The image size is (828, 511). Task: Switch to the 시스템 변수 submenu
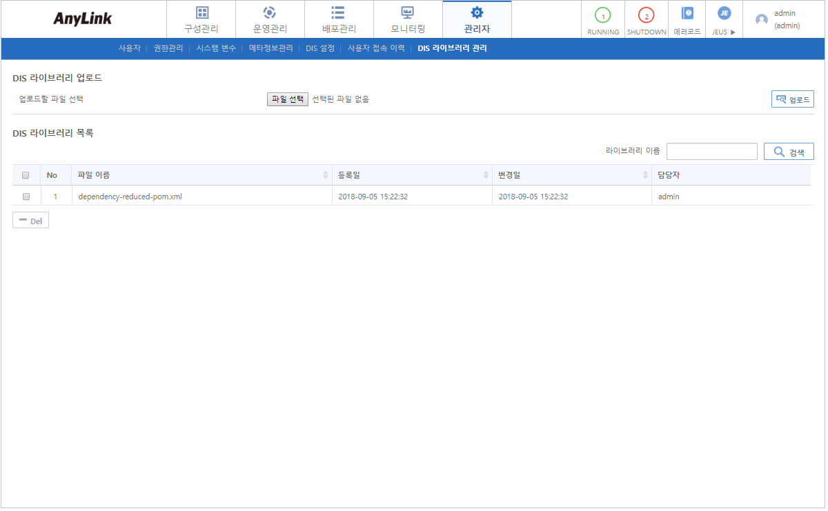[x=216, y=48]
